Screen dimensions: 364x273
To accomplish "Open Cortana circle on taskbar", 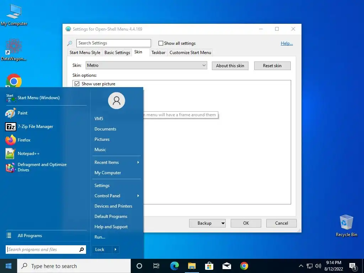I will [x=139, y=266].
